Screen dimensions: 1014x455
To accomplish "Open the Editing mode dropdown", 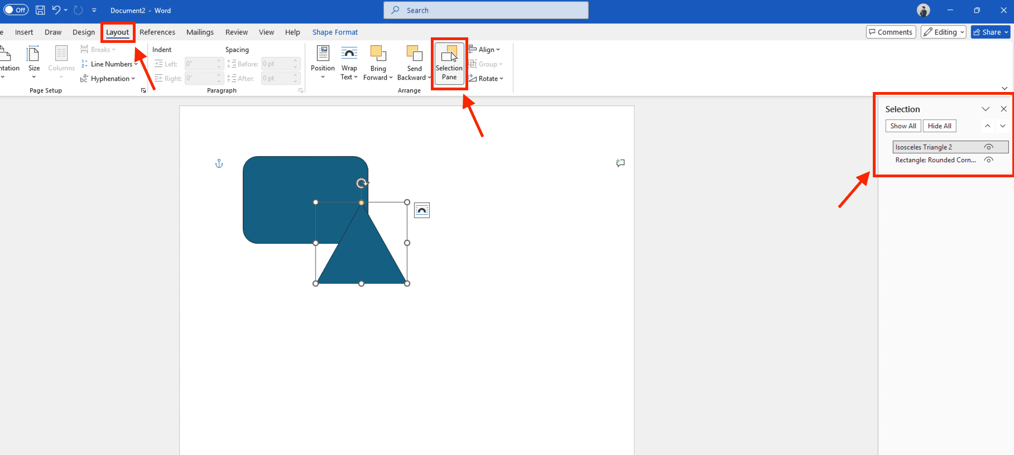I will (x=943, y=32).
